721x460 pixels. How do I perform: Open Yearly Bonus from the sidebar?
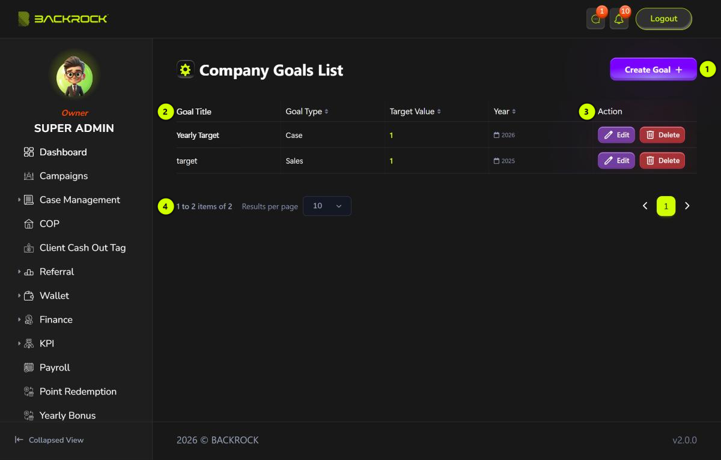[67, 416]
